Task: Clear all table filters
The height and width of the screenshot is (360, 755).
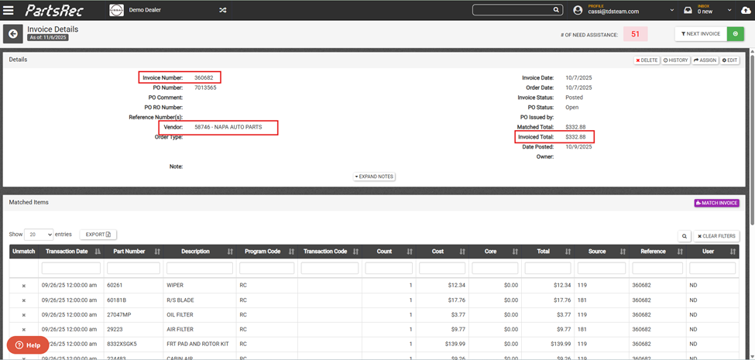Action: click(x=716, y=236)
